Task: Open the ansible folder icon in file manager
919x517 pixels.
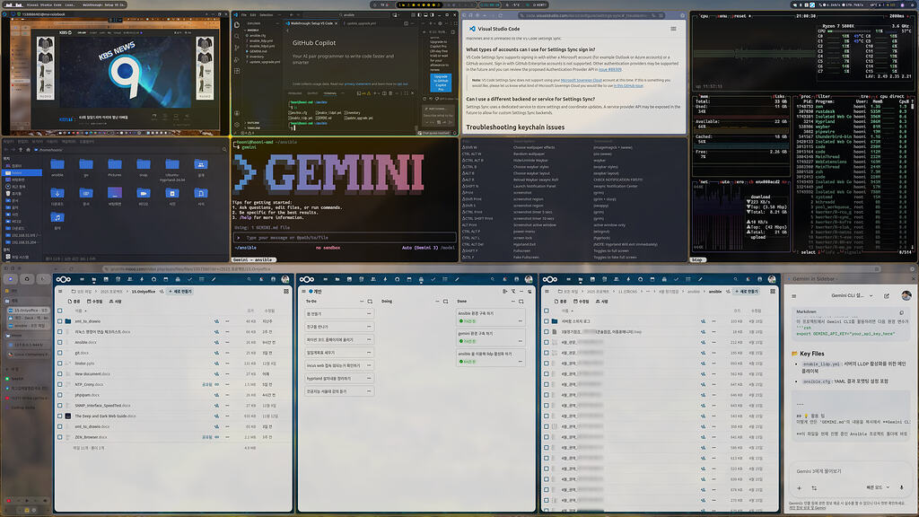Action: pyautogui.click(x=58, y=165)
